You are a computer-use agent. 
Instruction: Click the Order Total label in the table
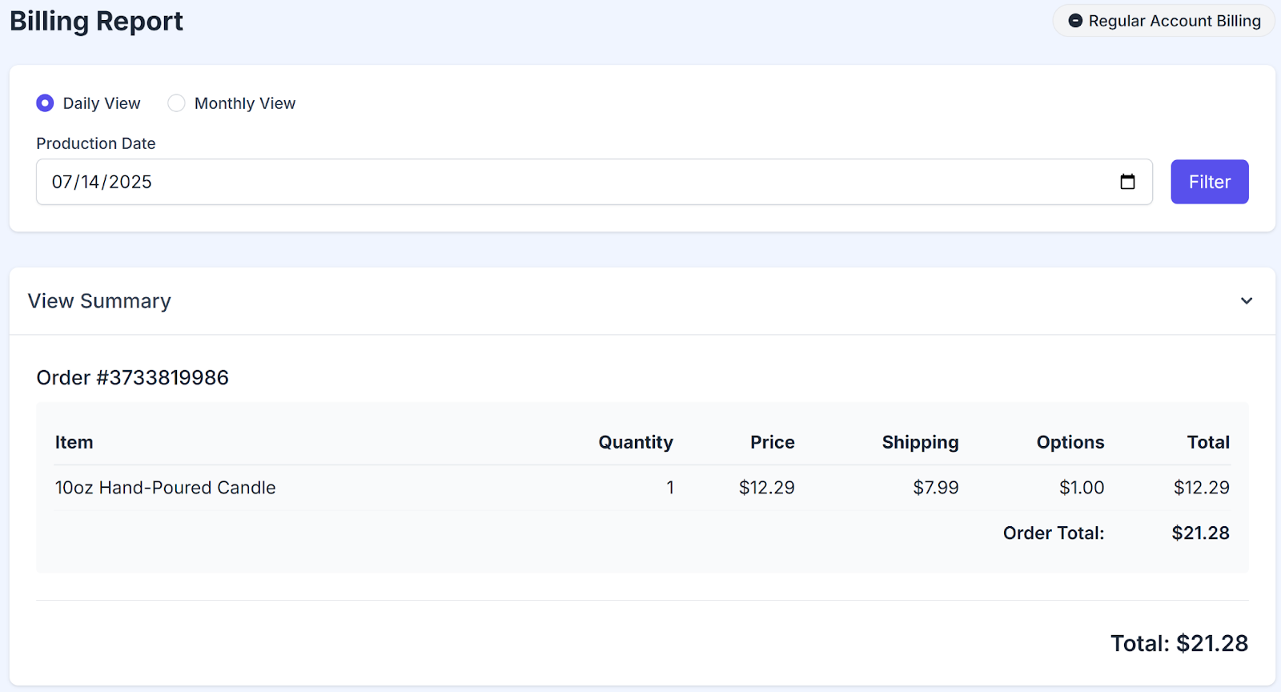[x=1053, y=533]
